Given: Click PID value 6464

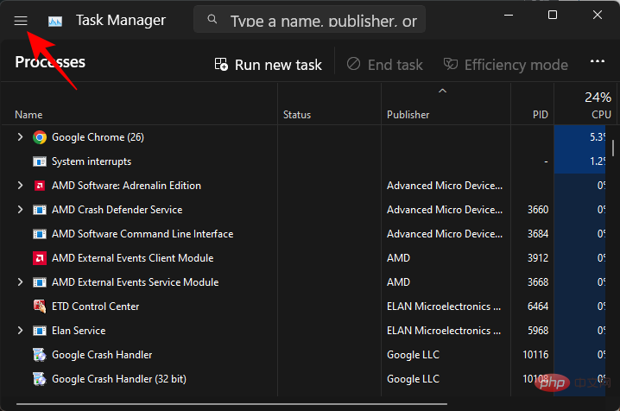Looking at the screenshot, I should 538,307.
